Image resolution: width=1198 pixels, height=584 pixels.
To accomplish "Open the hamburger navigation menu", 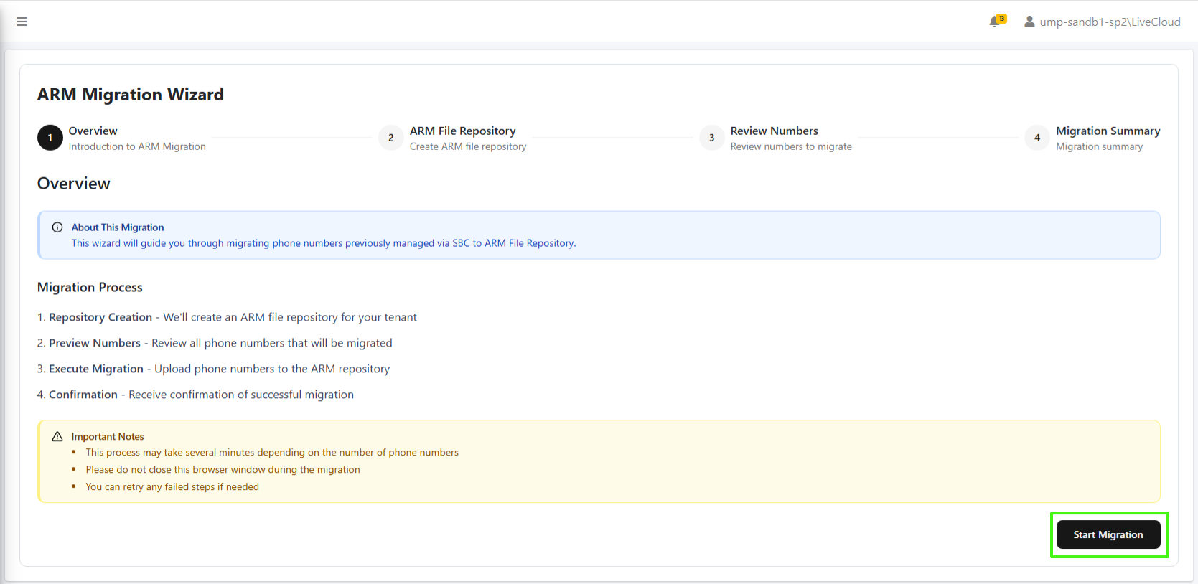I will pos(22,22).
